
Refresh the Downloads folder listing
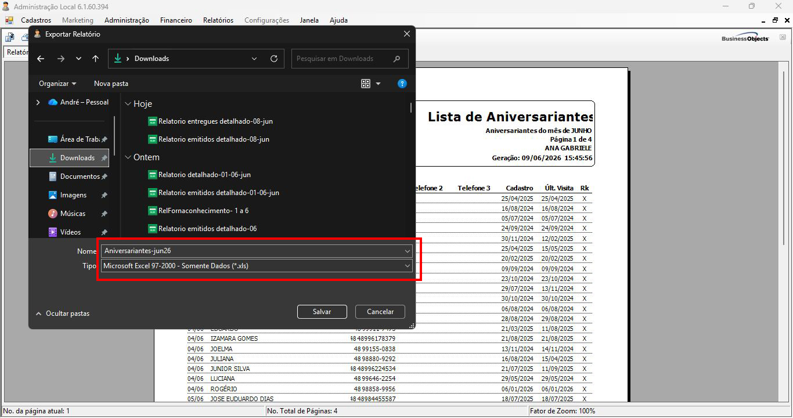pos(274,59)
